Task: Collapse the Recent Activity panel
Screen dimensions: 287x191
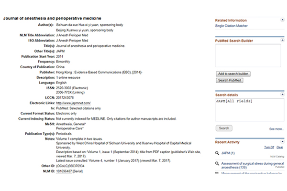Action: (x=282, y=141)
